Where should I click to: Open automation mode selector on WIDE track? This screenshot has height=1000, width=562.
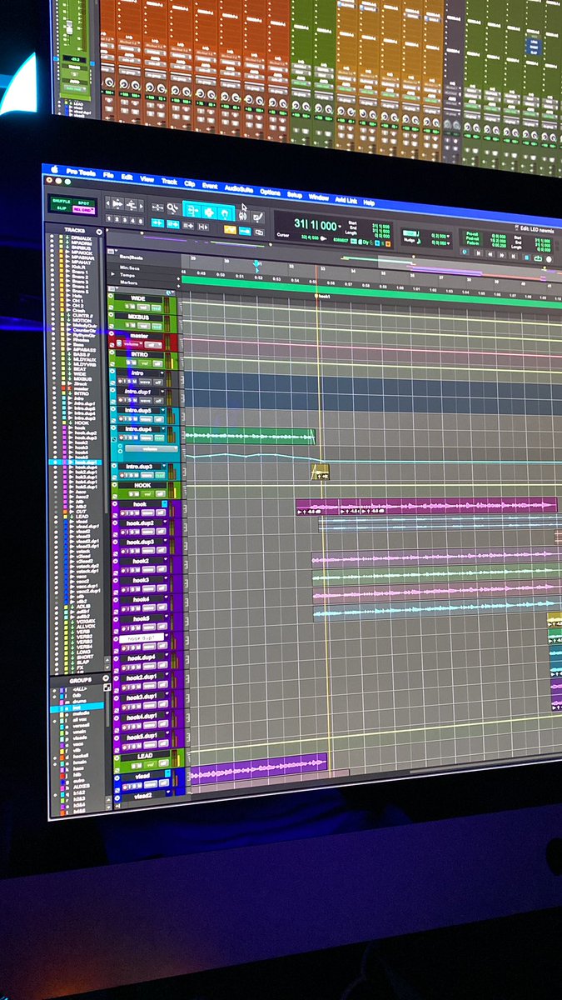[157, 307]
